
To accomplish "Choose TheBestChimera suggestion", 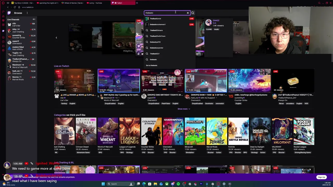I will (x=170, y=30).
